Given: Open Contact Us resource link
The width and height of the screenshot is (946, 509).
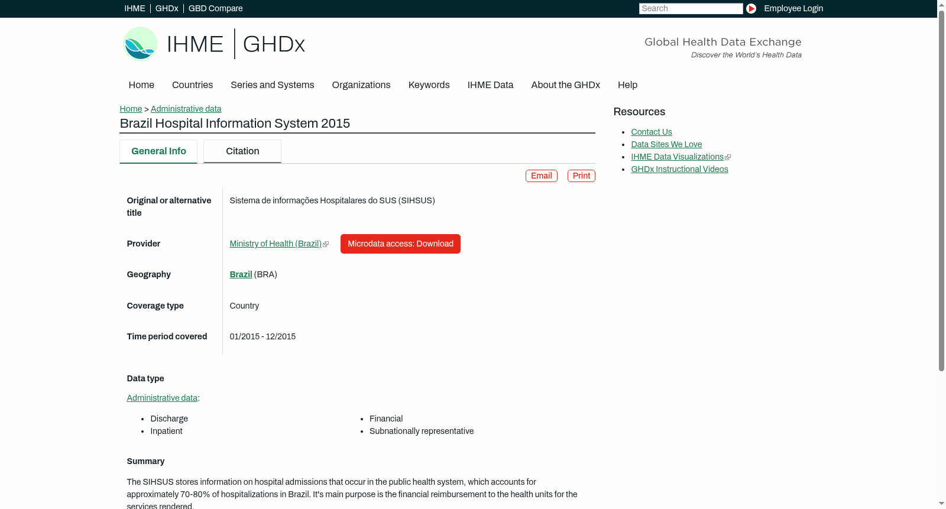Looking at the screenshot, I should click(x=652, y=132).
